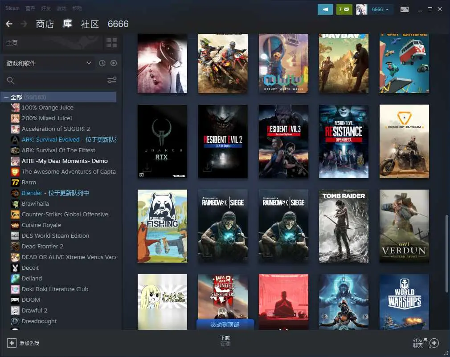This screenshot has width=450, height=357.
Task: Click the game grid vertical scrollbar
Action: click(x=446, y=253)
